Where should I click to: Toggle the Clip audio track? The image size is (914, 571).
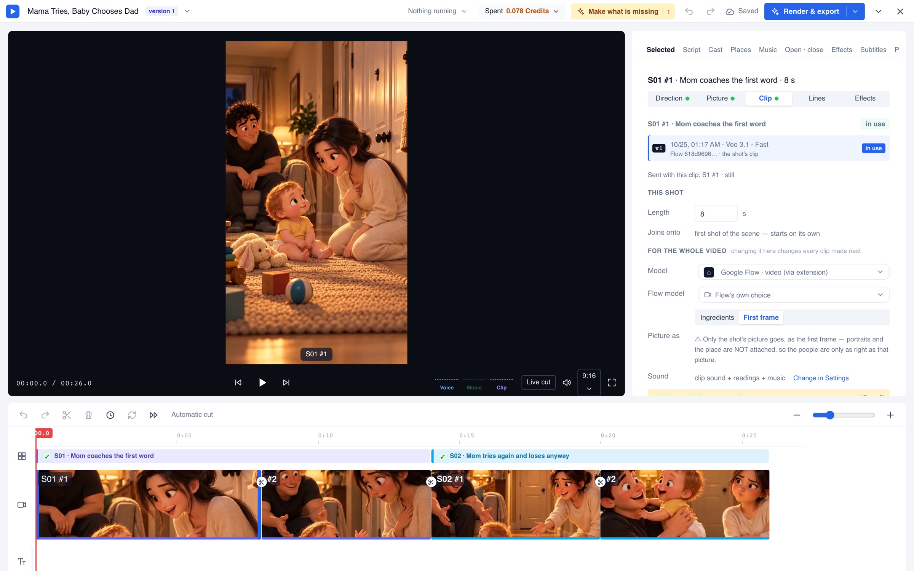(x=502, y=384)
